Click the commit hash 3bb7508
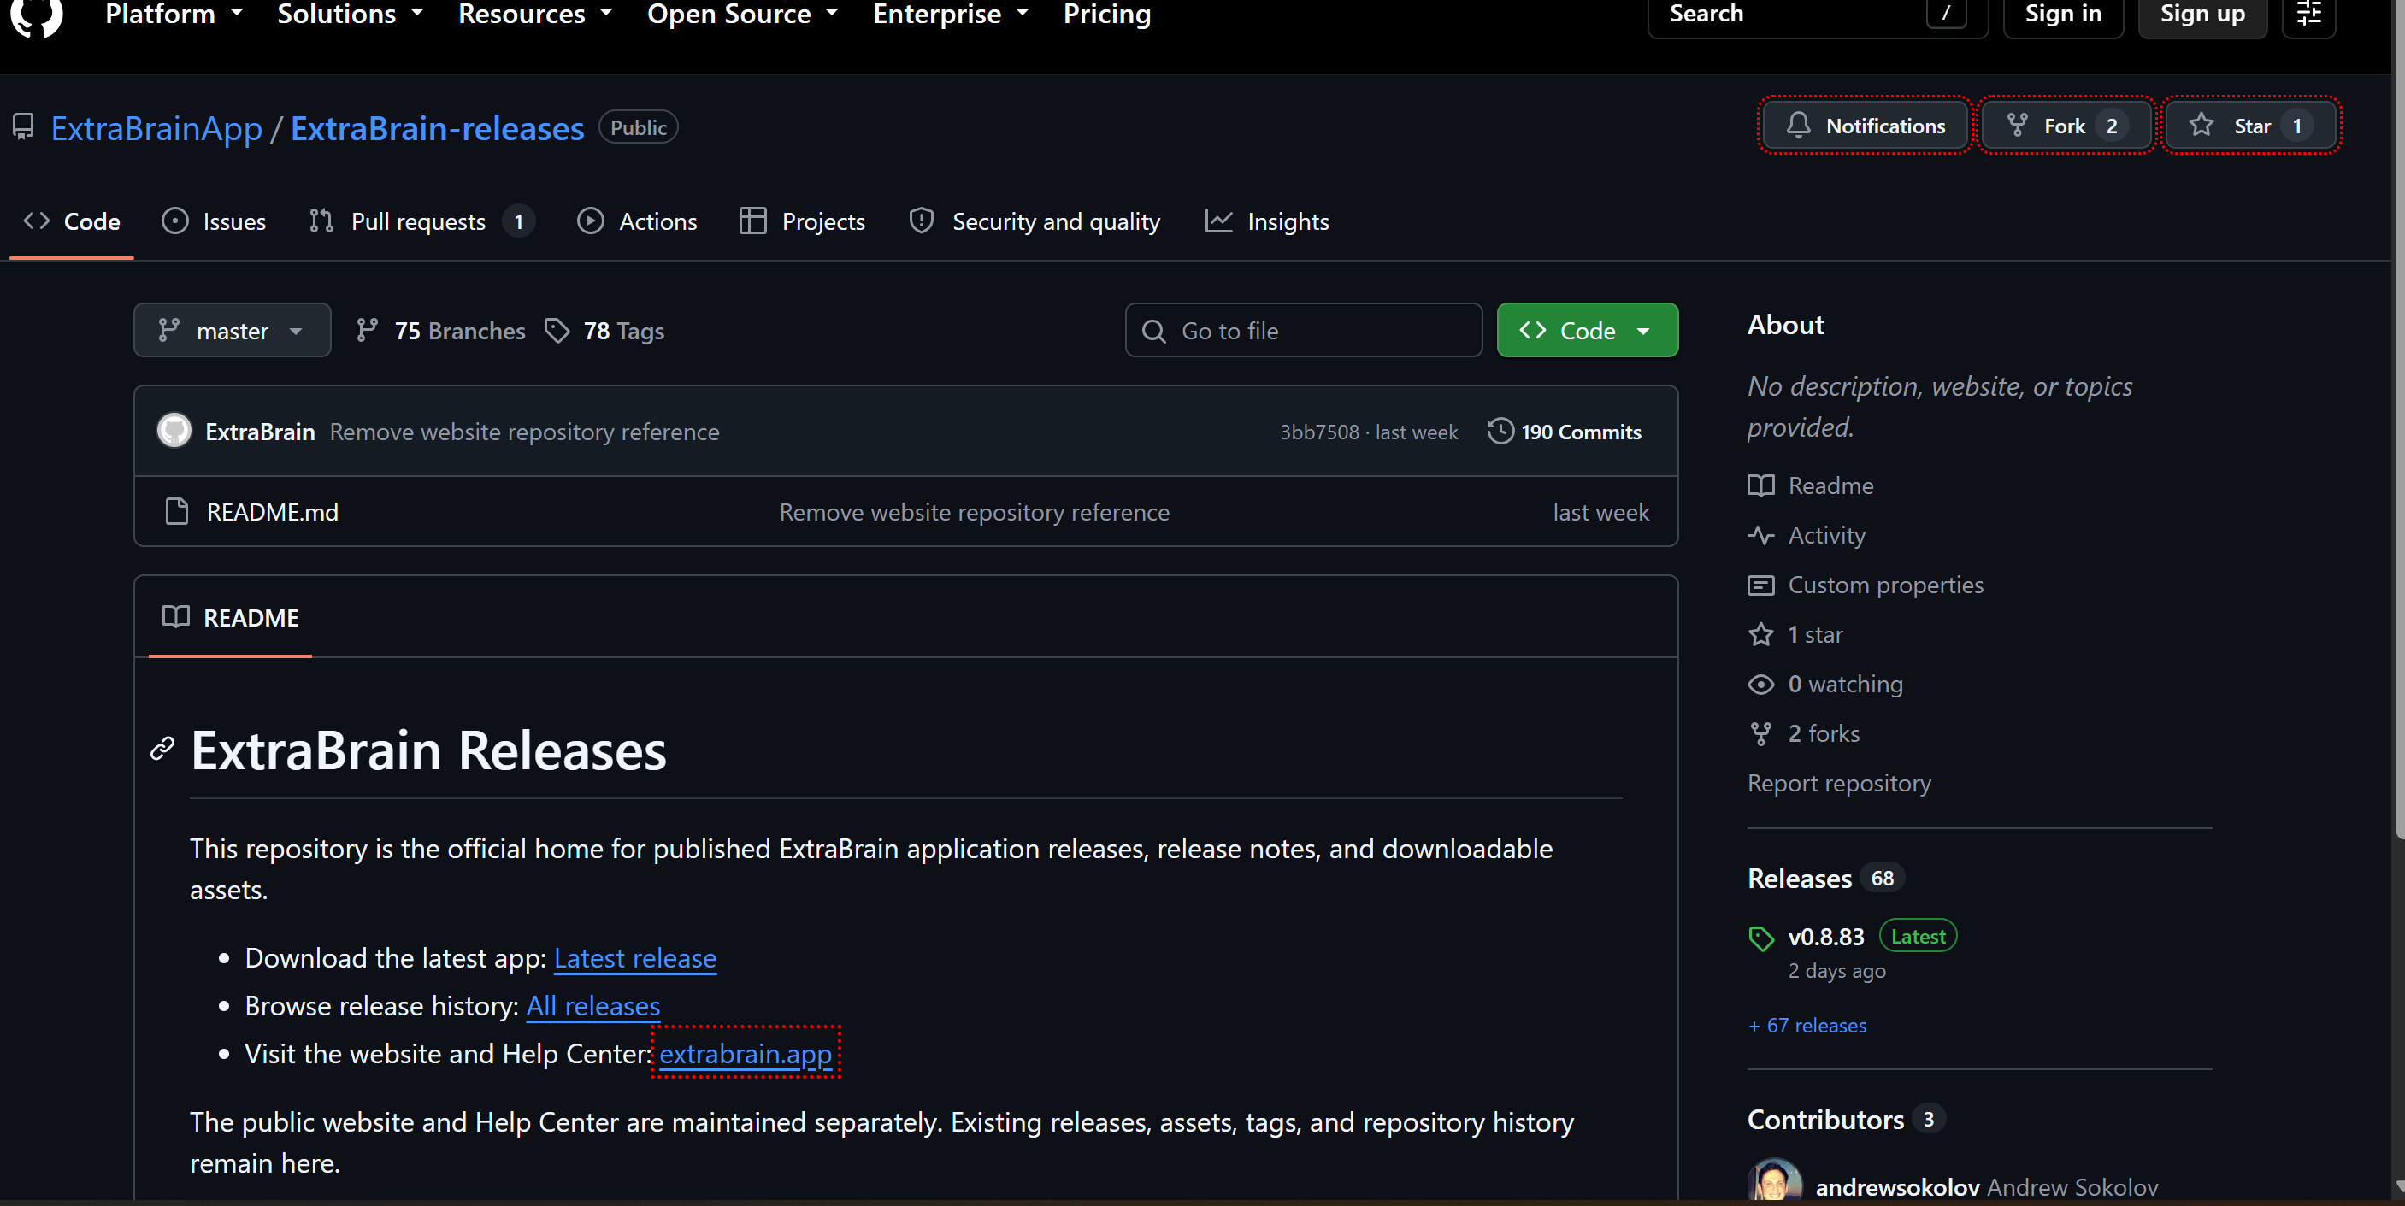This screenshot has height=1206, width=2405. click(1319, 432)
